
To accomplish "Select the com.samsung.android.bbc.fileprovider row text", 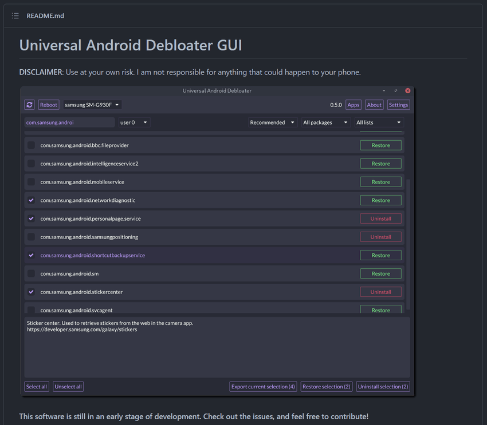I will tap(84, 145).
